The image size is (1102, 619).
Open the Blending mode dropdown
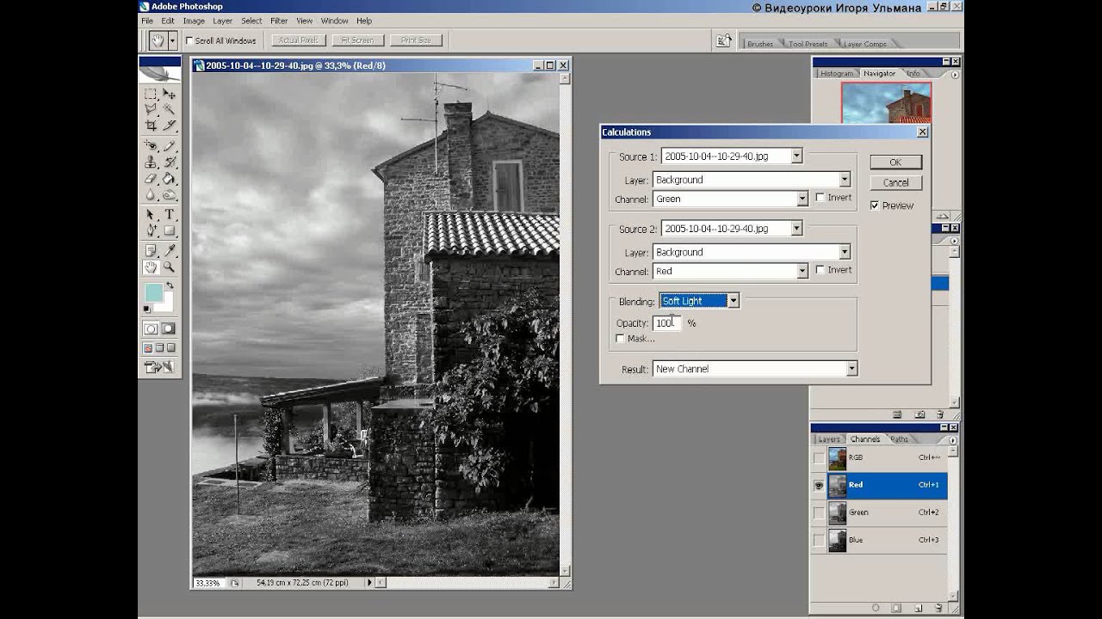733,301
